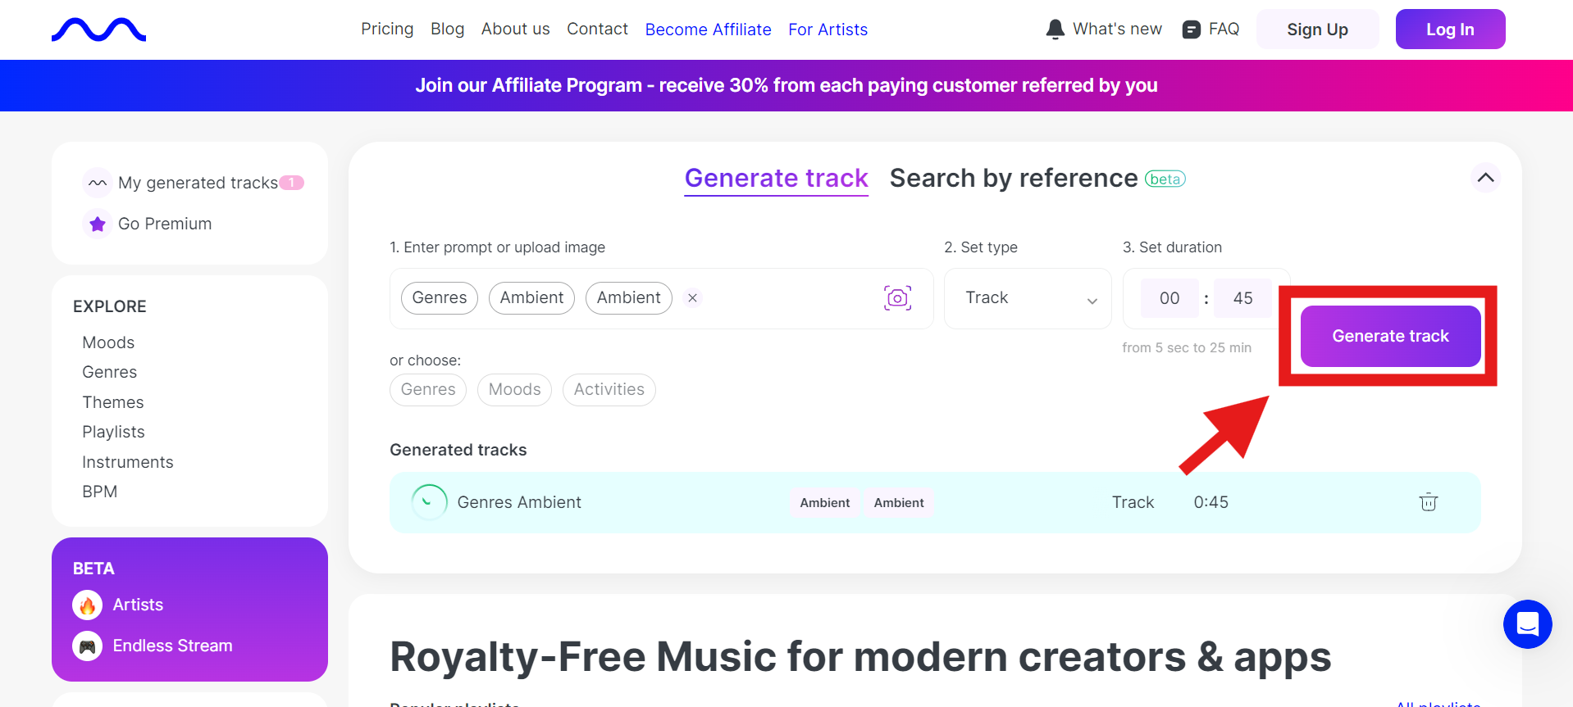Expand the Moods choice chip

coord(515,390)
